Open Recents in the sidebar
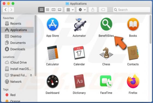The height and width of the screenshot is (103, 153). click(x=17, y=24)
